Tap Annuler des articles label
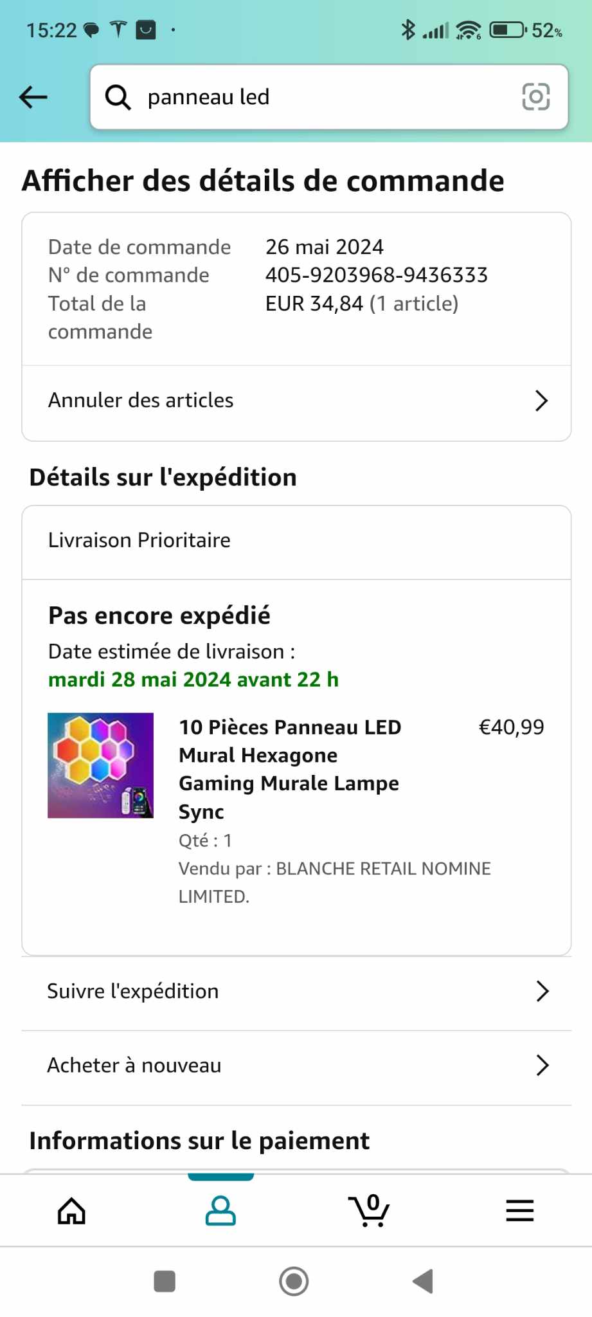The image size is (592, 1317). 141,401
